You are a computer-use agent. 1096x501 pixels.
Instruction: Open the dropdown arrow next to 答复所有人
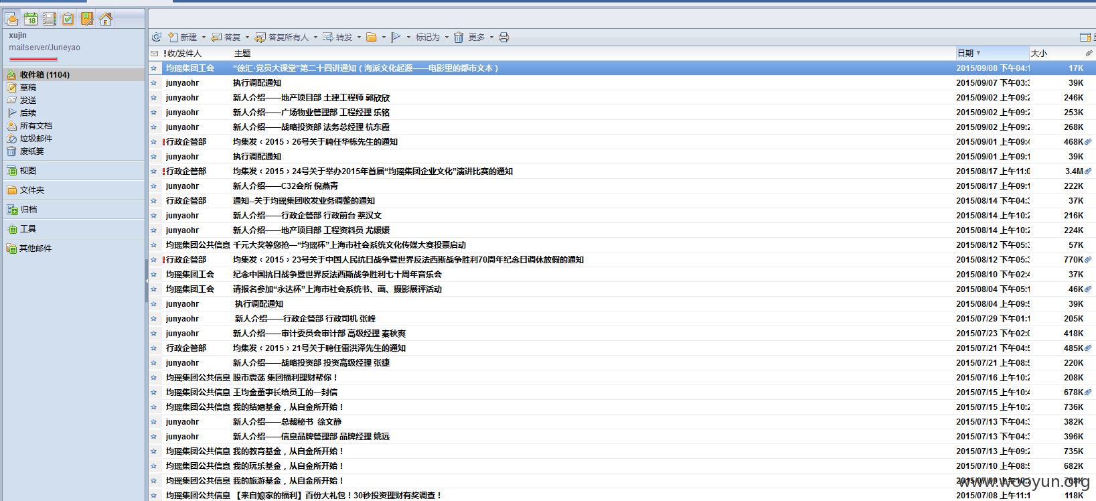tap(315, 38)
